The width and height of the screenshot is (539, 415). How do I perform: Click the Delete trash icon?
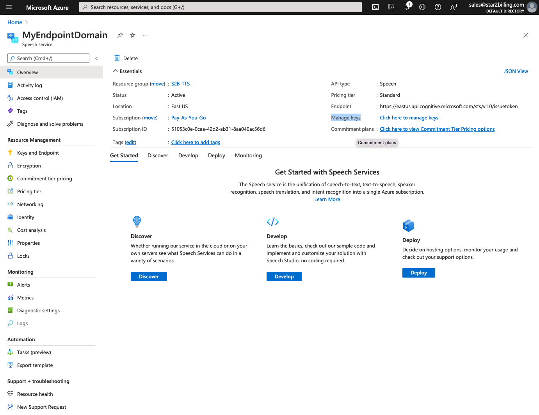(x=117, y=58)
